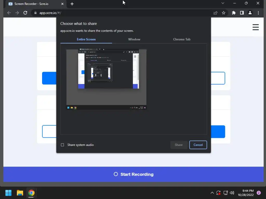Click the Share button
Image resolution: width=266 pixels, height=199 pixels.
coord(179,145)
